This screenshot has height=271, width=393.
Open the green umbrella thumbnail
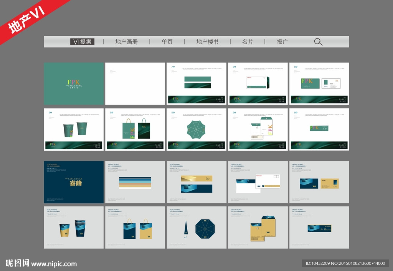point(196,130)
